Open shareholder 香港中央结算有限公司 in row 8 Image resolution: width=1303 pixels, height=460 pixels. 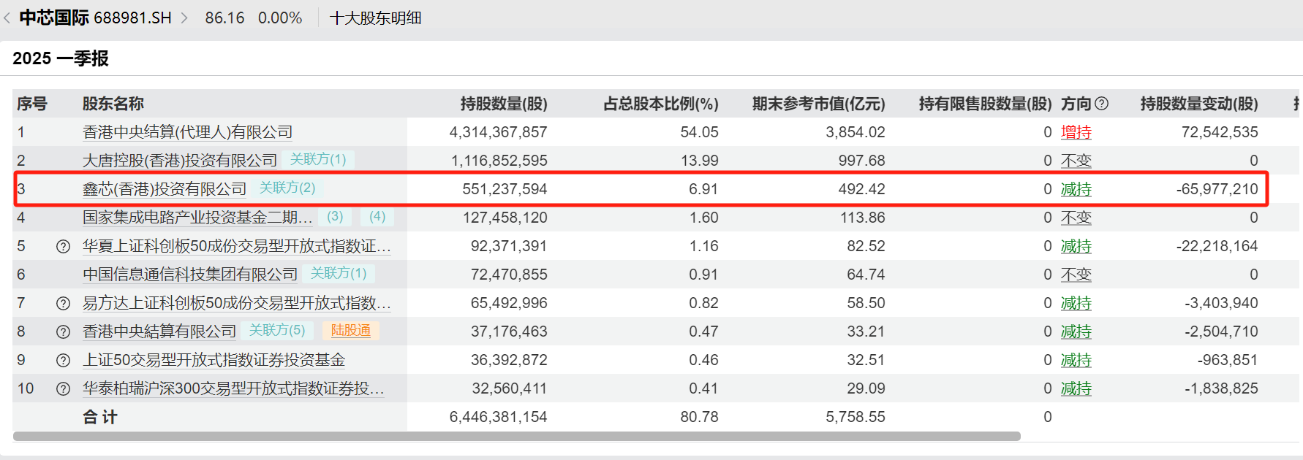[159, 331]
